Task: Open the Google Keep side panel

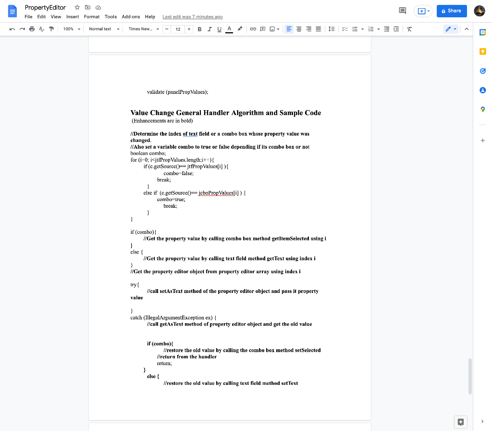Action: pos(482,51)
